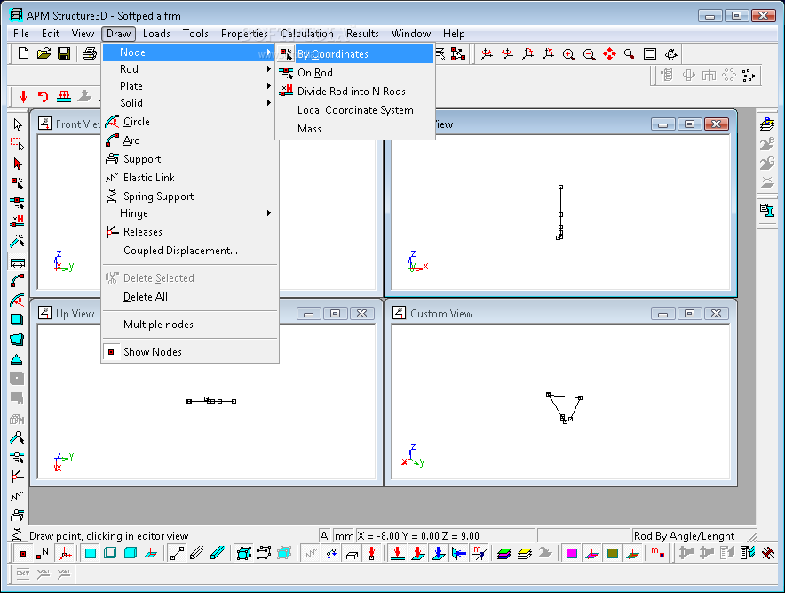Select On Rod in Node submenu
This screenshot has width=785, height=593.
[x=355, y=73]
